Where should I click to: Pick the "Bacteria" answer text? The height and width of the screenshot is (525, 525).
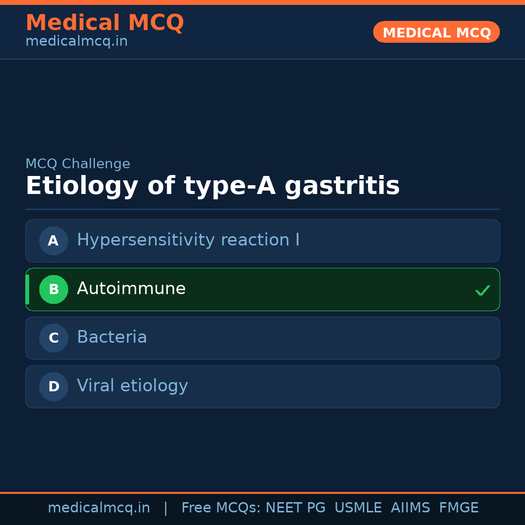pyautogui.click(x=112, y=337)
